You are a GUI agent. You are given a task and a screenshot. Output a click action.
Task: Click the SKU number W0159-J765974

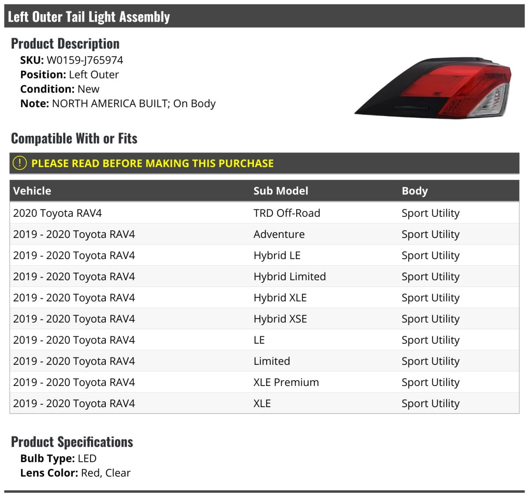tap(85, 60)
